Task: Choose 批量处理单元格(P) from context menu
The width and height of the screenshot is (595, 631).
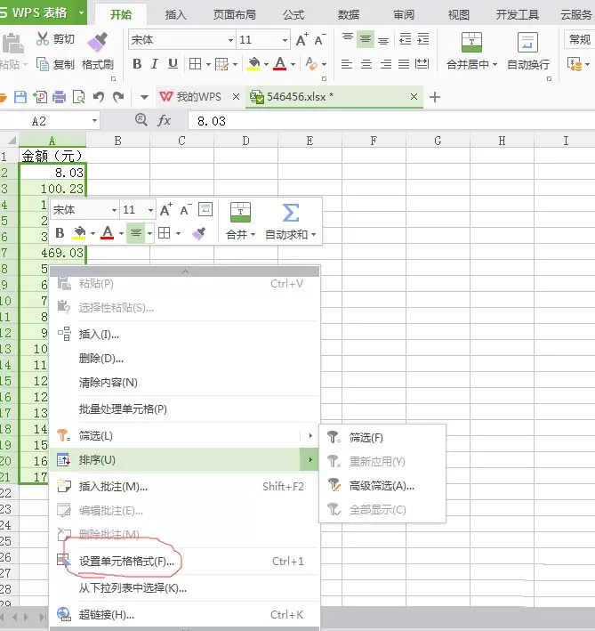Action: [x=185, y=409]
